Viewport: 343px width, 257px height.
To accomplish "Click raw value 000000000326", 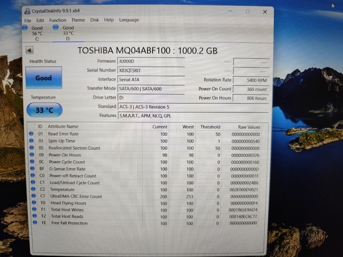I will [x=245, y=155].
